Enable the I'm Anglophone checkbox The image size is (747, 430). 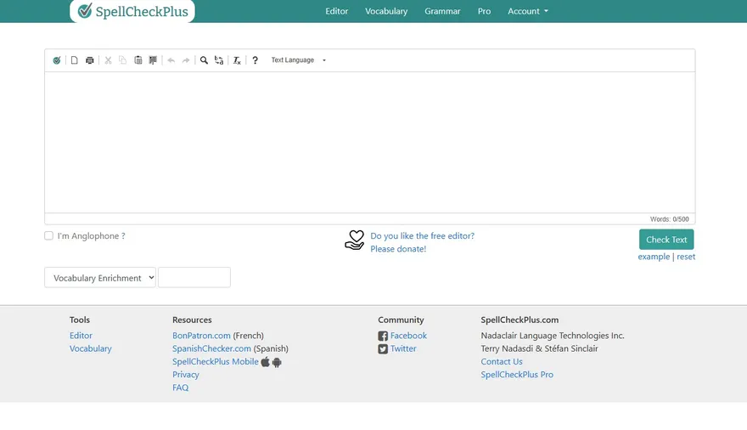[x=49, y=236]
